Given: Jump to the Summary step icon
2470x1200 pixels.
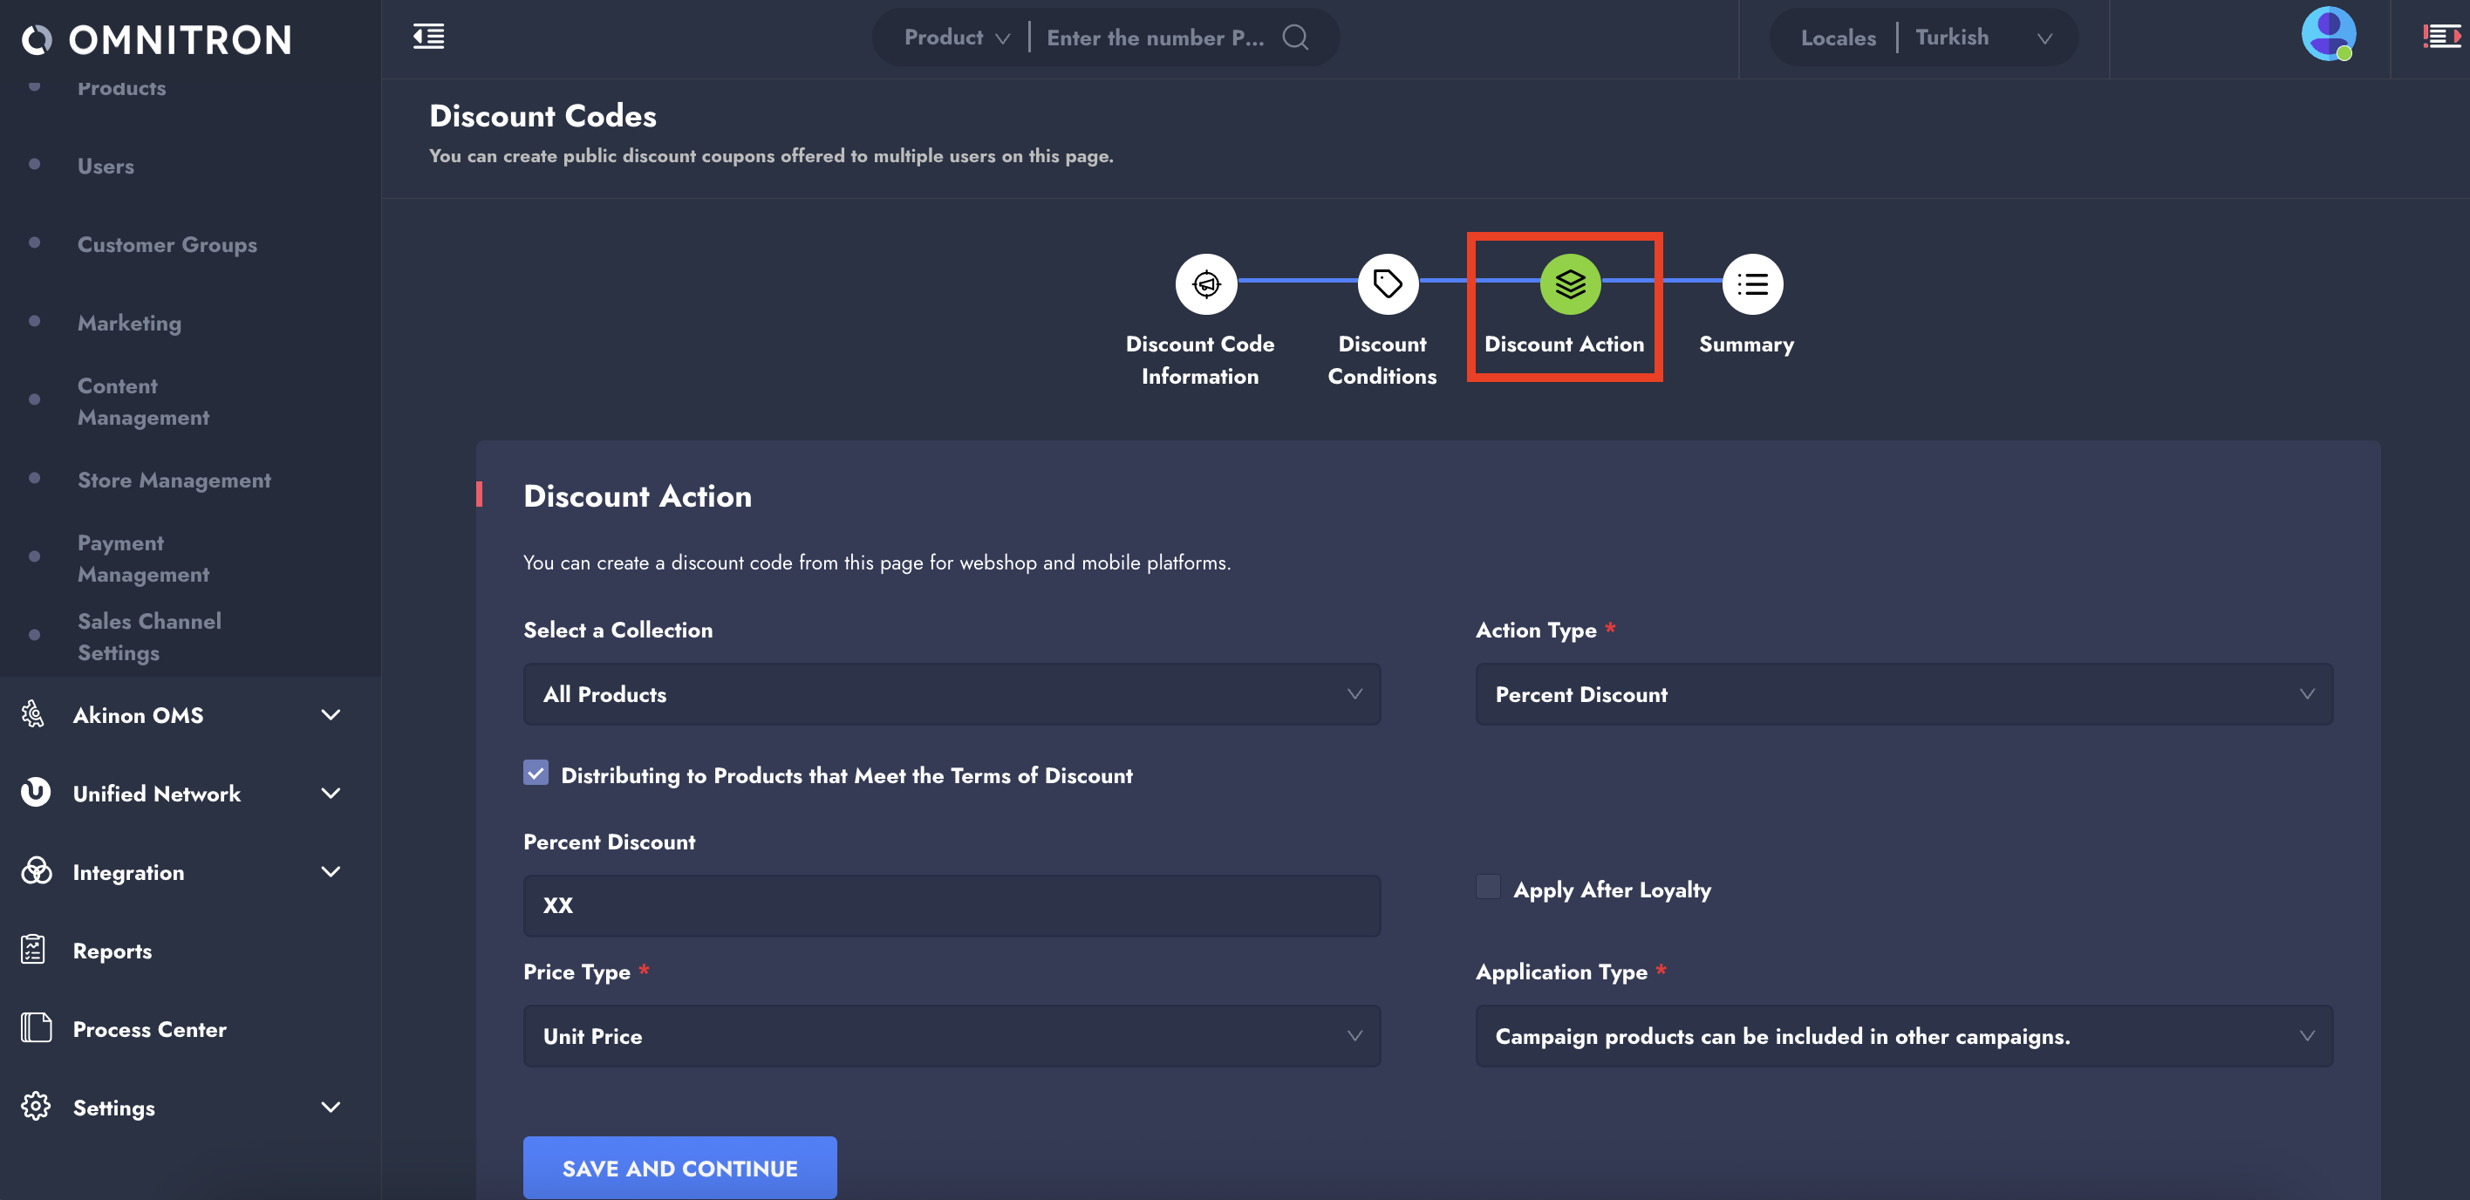Looking at the screenshot, I should [1750, 284].
